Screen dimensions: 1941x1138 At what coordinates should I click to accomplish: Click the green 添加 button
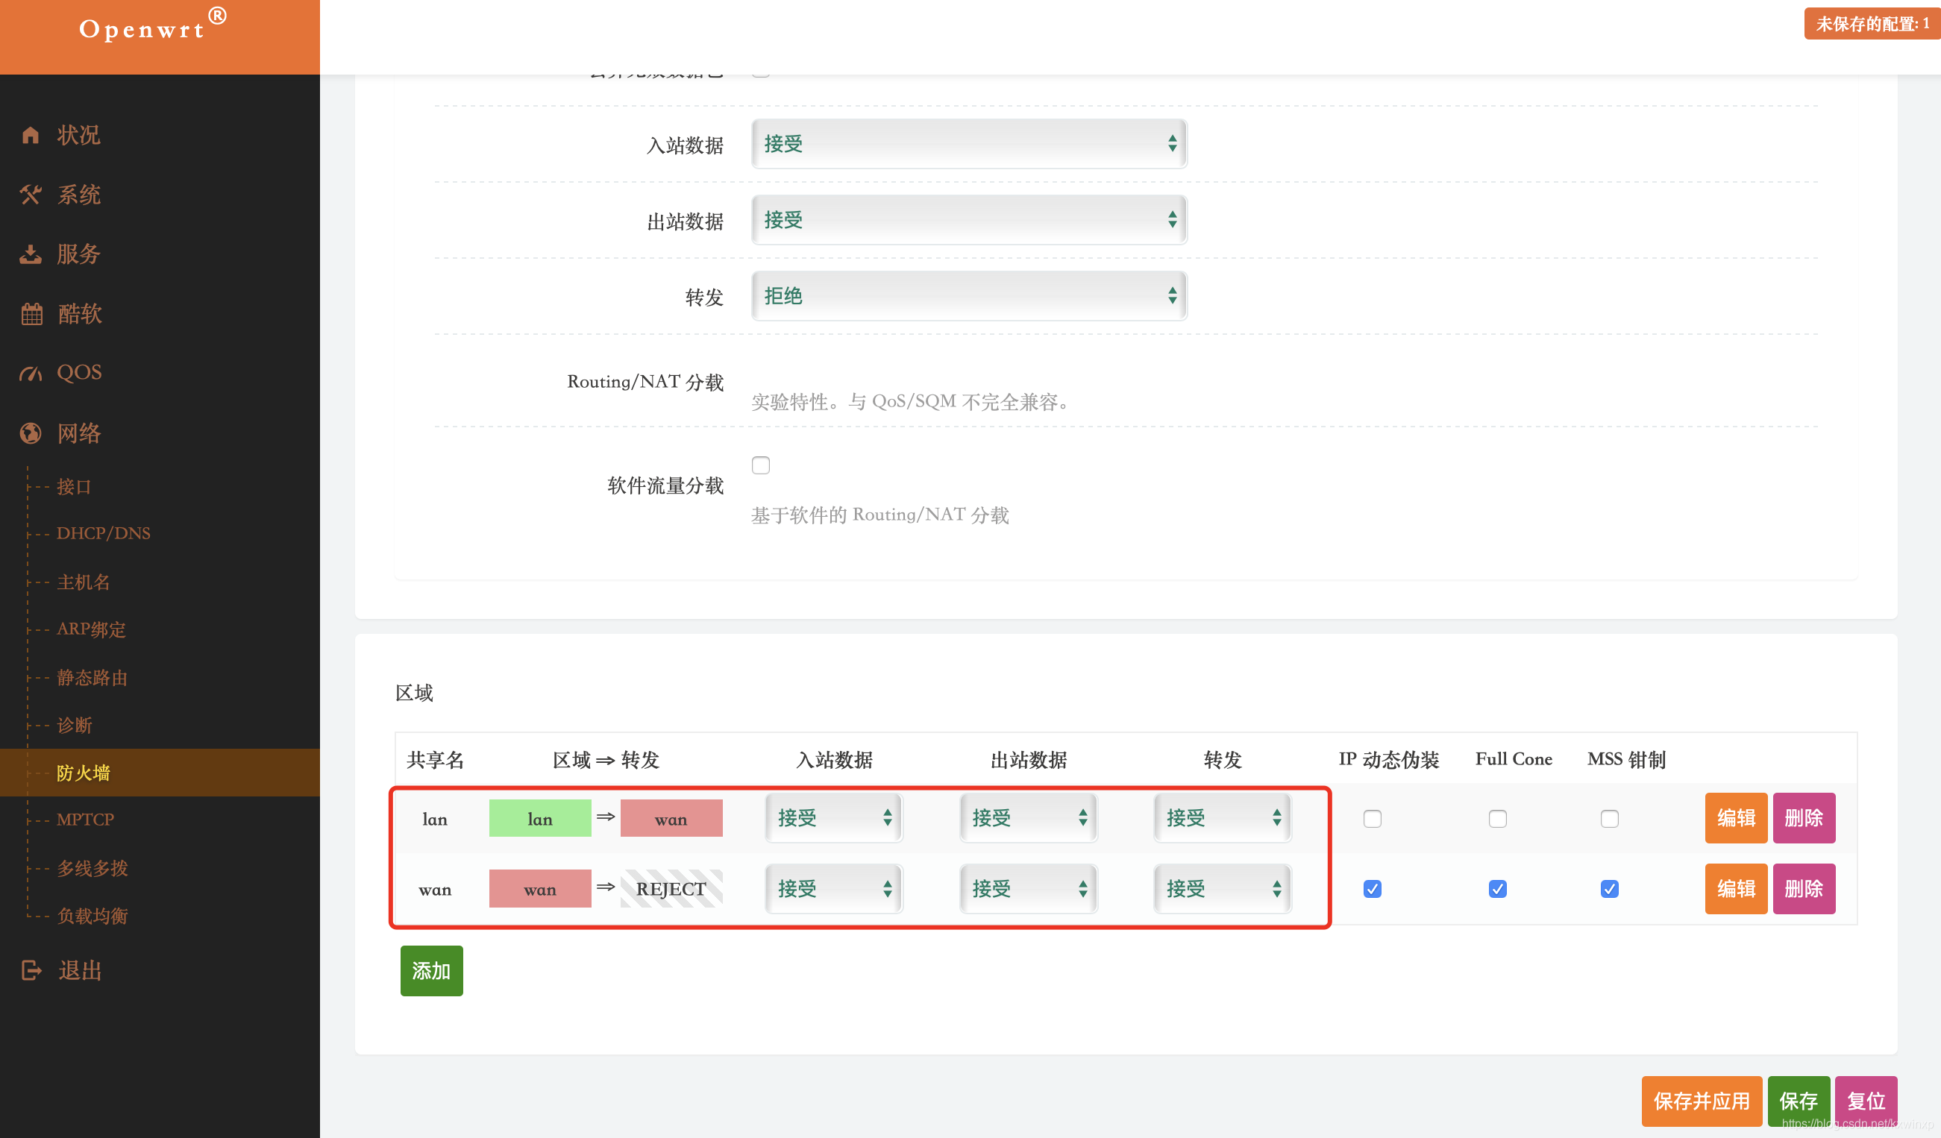(x=431, y=971)
